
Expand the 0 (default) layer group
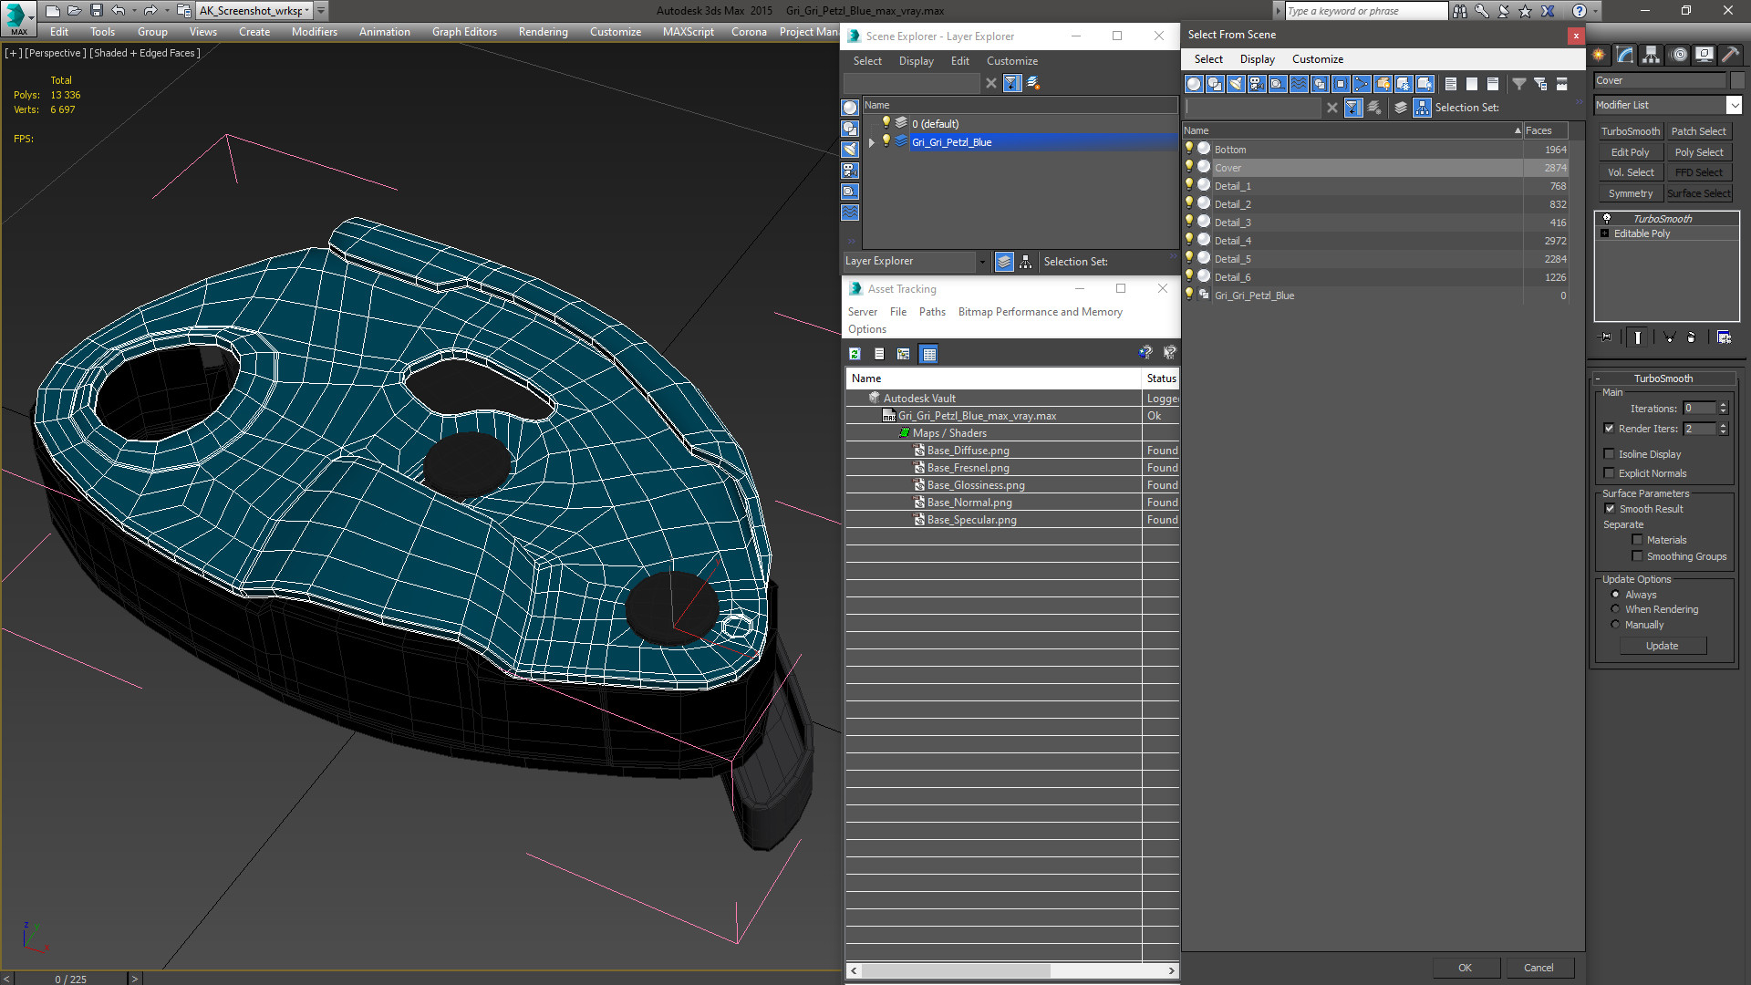click(871, 124)
